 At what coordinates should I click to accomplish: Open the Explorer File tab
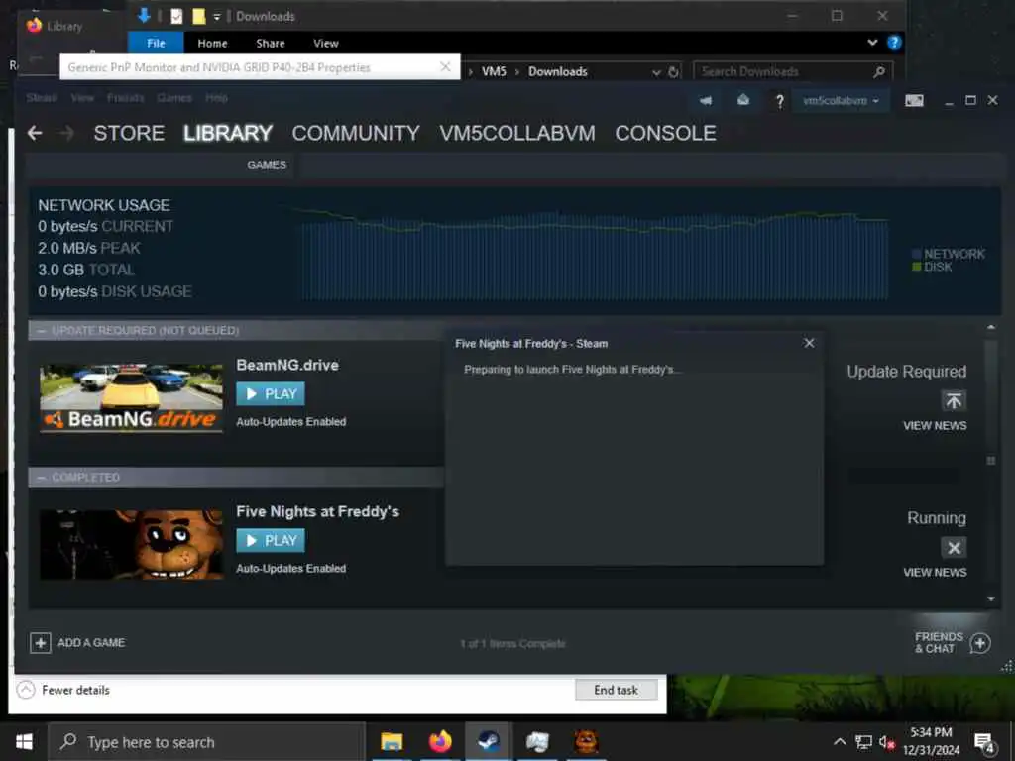tap(156, 43)
